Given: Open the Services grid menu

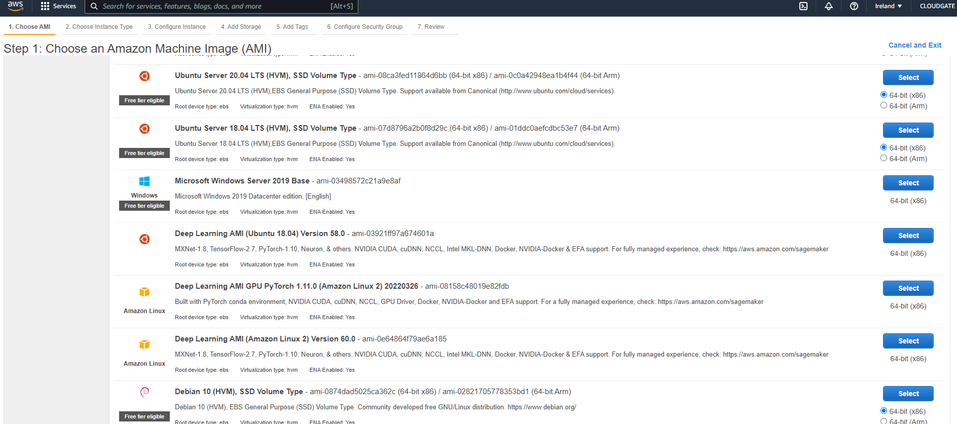Looking at the screenshot, I should coord(58,6).
